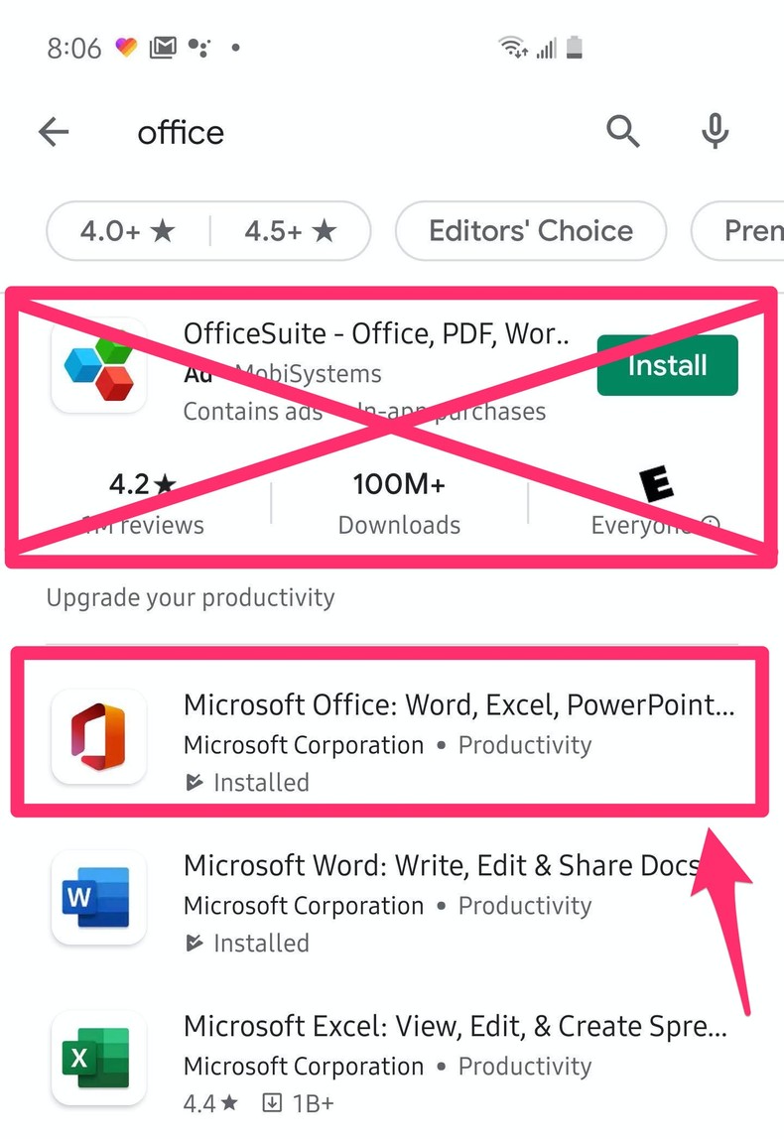Expand the Premium filter chip
Screen dimensions: 784x1139
coord(749,231)
